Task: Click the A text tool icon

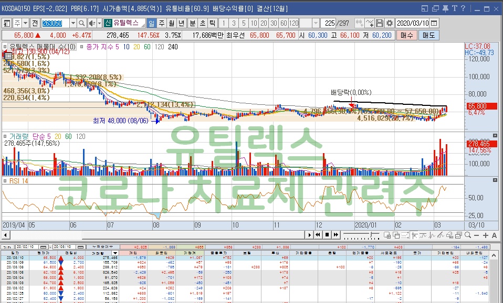Action: pos(495,235)
